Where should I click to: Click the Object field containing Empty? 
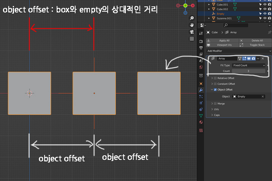(x=246, y=97)
